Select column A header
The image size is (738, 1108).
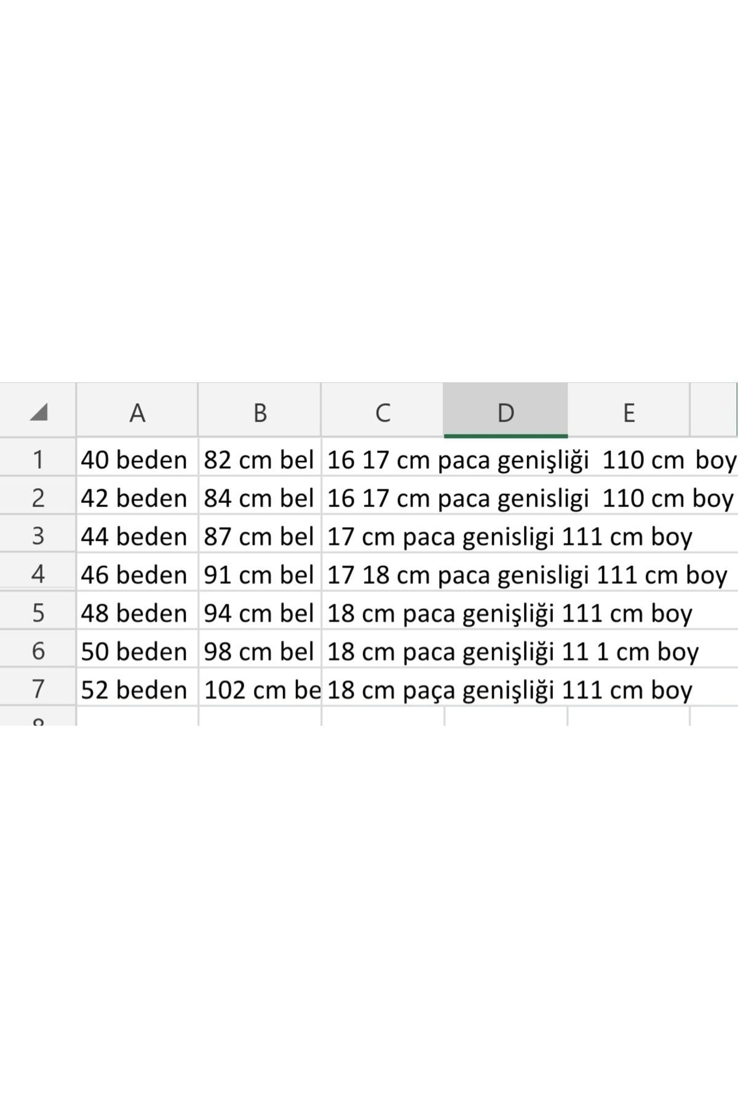pos(137,411)
